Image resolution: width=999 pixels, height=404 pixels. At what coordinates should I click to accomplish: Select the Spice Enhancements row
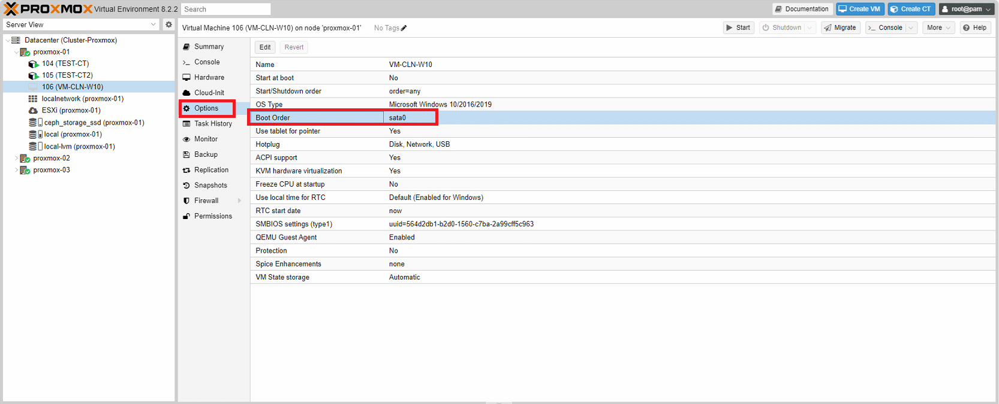point(623,264)
